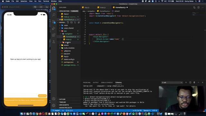Open the Run menu
206x116 pixels.
click(40, 1)
